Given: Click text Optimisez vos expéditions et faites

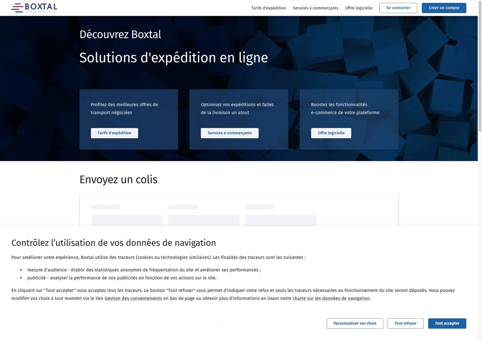Looking at the screenshot, I should pos(237,109).
